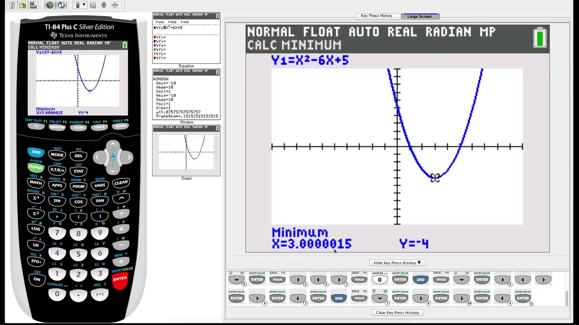Click the TAN key on calculator
Screen dimensions: 579x325
[x=100, y=200]
